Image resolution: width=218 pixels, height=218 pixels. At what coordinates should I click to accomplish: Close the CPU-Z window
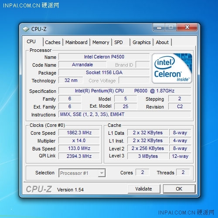187,27
